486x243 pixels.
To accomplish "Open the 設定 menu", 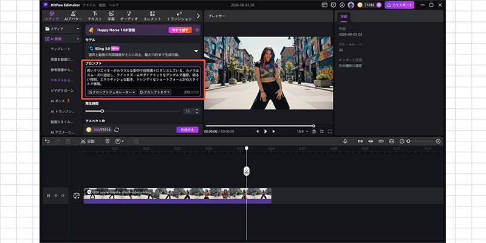I will [102, 5].
